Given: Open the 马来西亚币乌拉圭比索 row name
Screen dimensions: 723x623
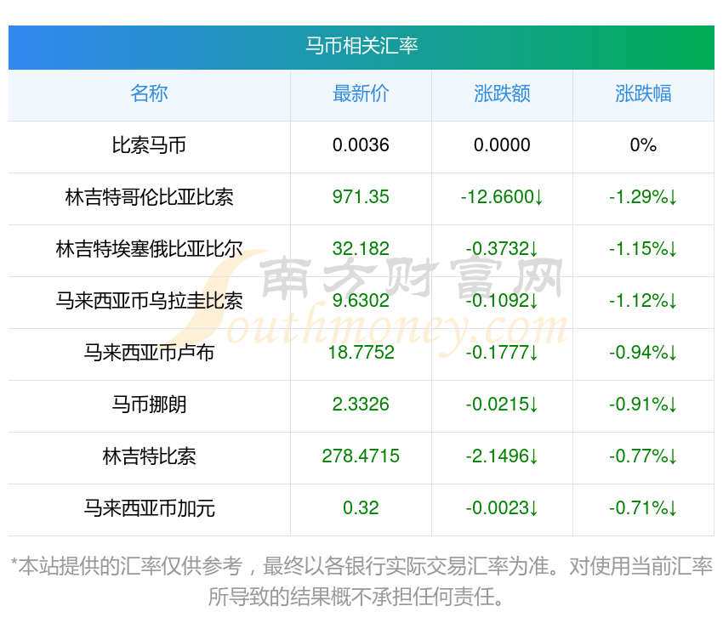Looking at the screenshot, I should tap(149, 301).
